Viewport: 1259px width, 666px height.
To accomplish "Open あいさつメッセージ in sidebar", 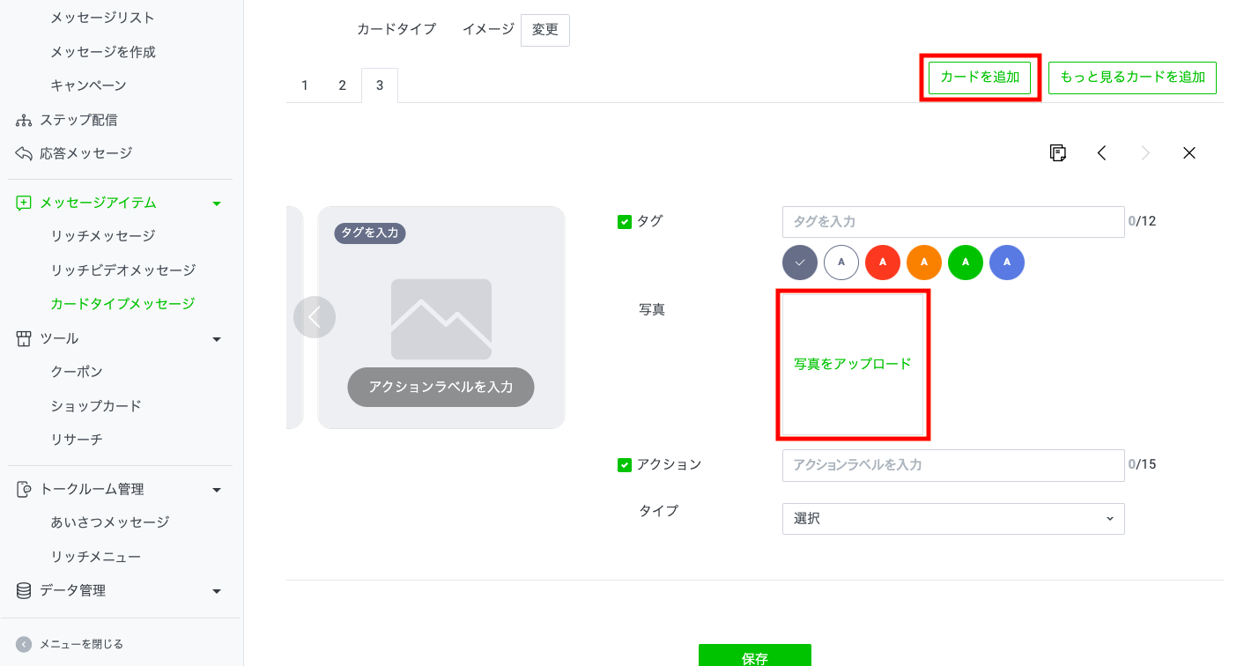I will click(x=109, y=522).
